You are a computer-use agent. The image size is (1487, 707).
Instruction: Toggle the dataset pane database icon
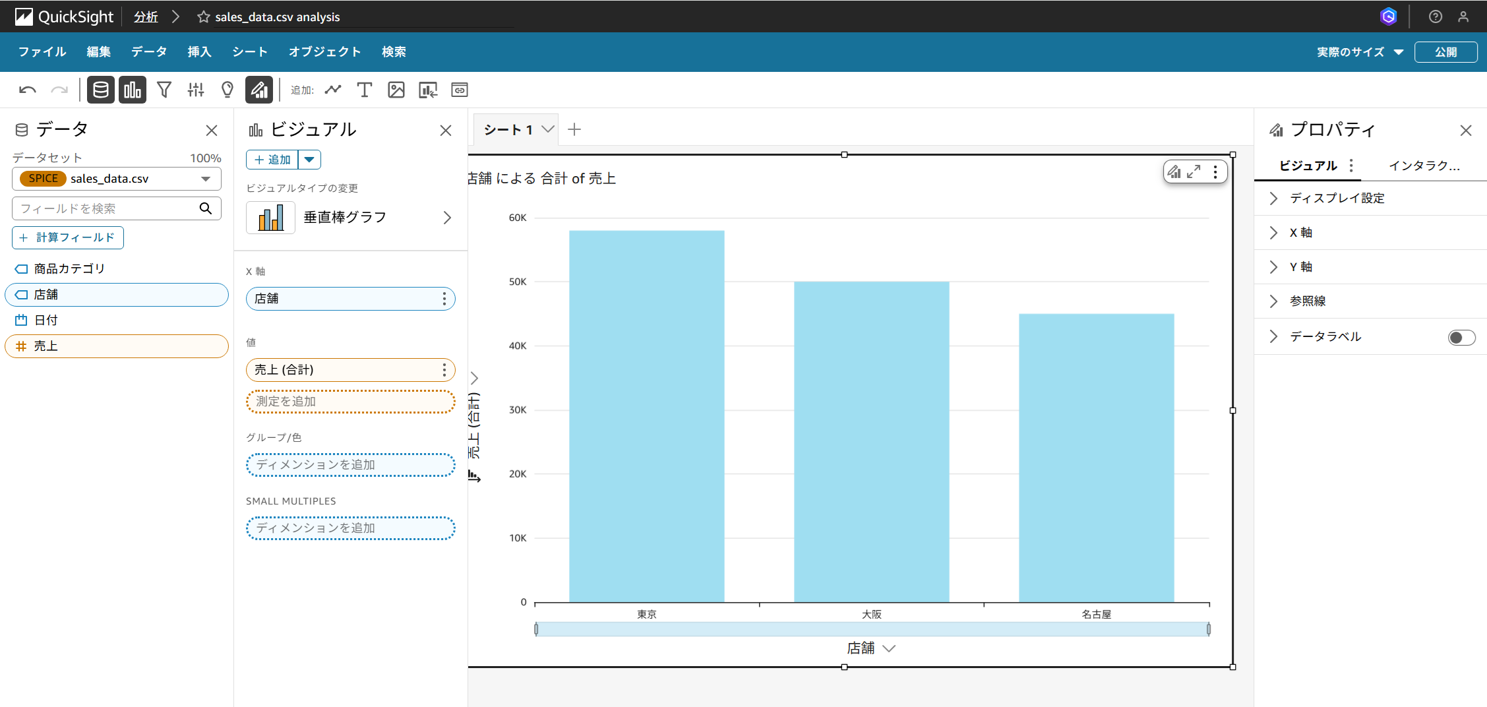(x=101, y=90)
